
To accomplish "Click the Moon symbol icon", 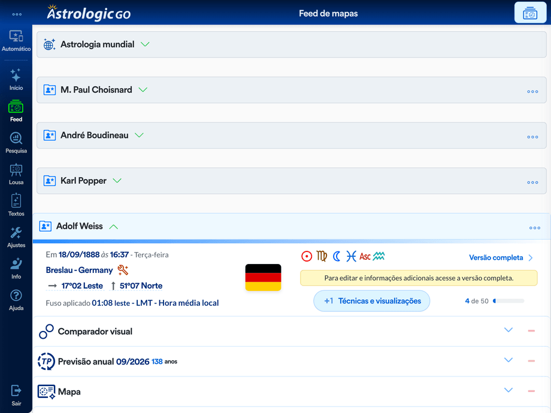I will coord(337,256).
